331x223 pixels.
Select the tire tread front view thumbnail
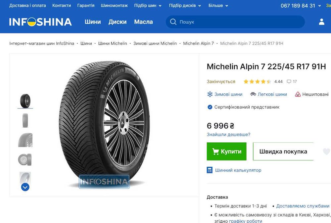click(x=25, y=120)
